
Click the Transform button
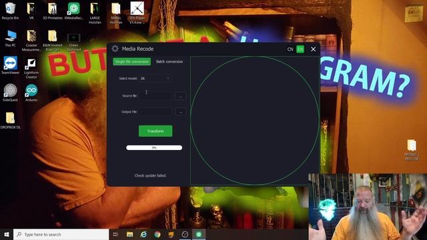(x=155, y=131)
